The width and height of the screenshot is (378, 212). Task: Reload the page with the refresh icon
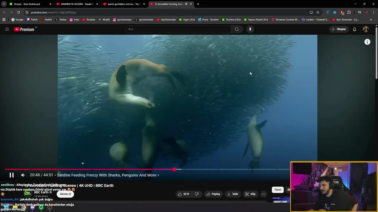click(x=18, y=12)
